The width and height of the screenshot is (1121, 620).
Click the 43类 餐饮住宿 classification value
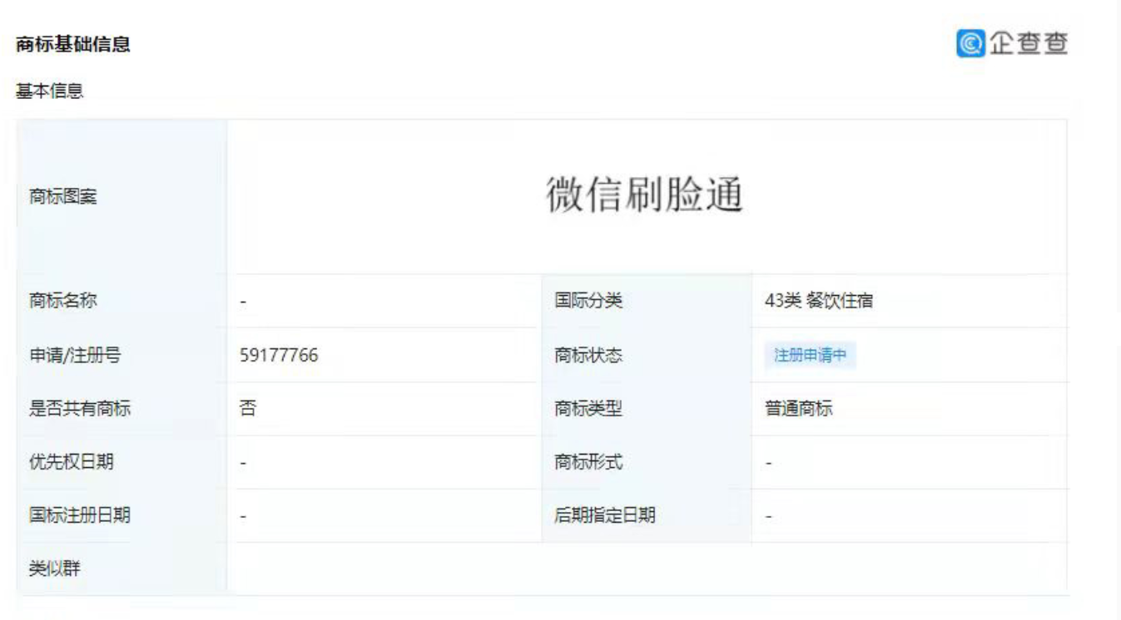tap(818, 302)
